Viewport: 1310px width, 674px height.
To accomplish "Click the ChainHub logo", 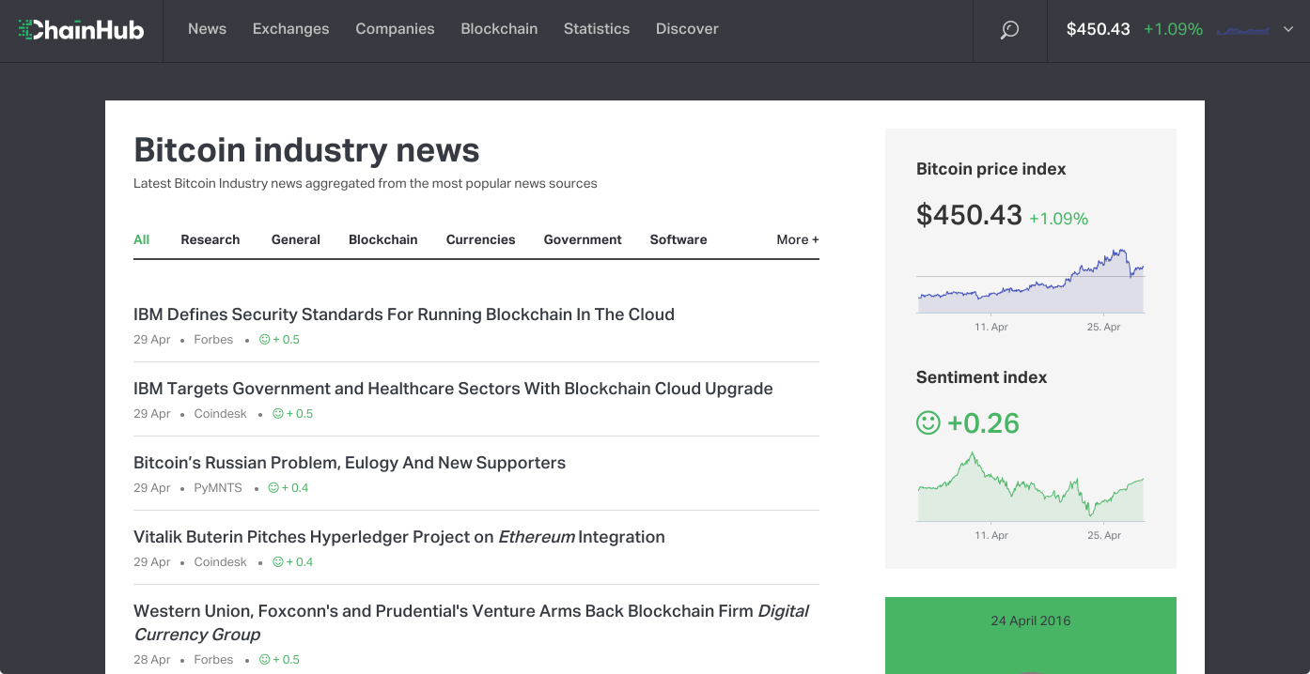I will (x=82, y=30).
